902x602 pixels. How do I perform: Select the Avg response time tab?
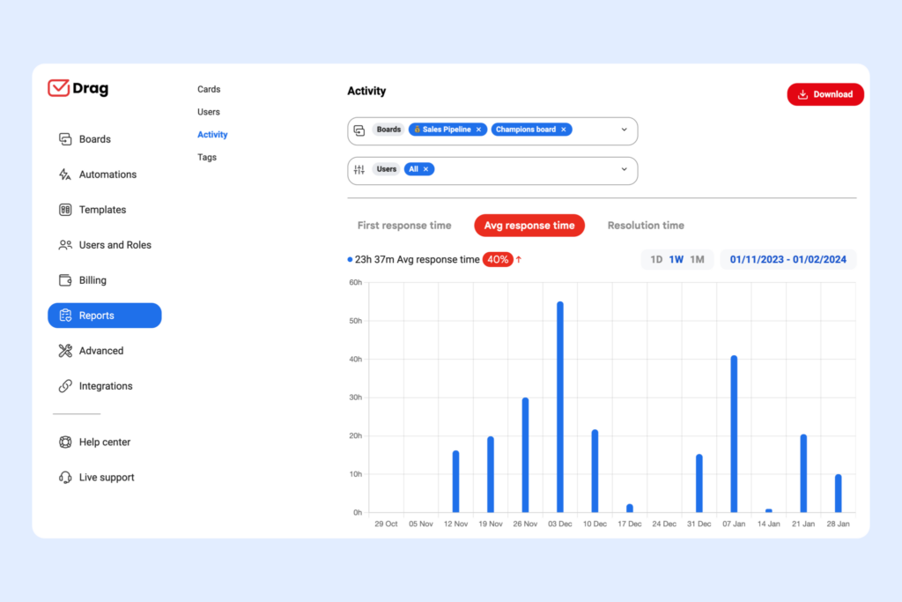coord(529,226)
